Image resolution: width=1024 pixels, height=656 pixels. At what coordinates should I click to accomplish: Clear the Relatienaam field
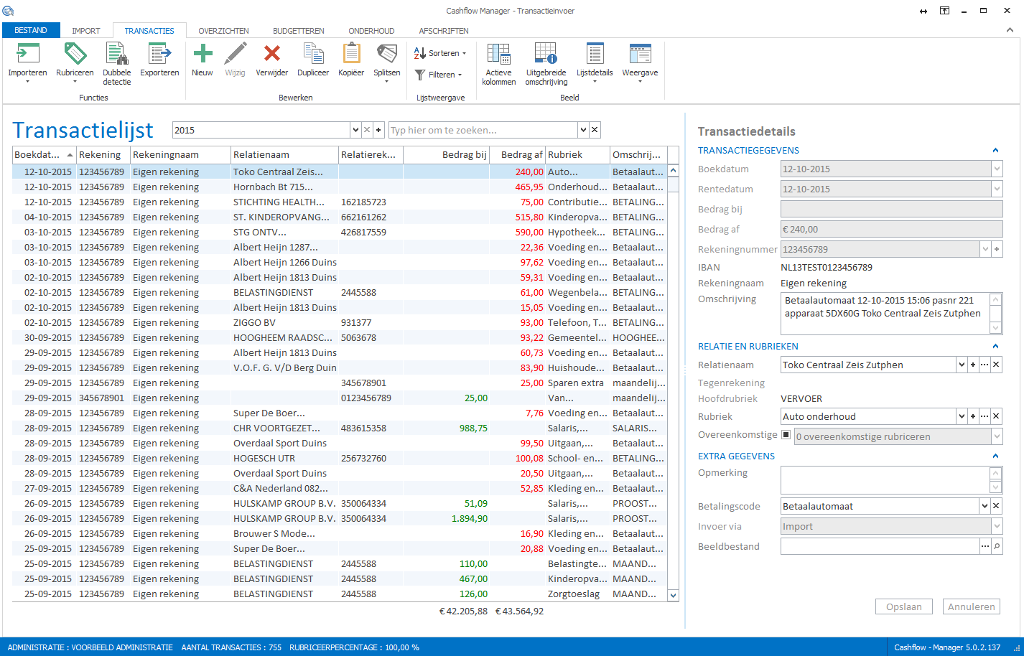coord(996,365)
